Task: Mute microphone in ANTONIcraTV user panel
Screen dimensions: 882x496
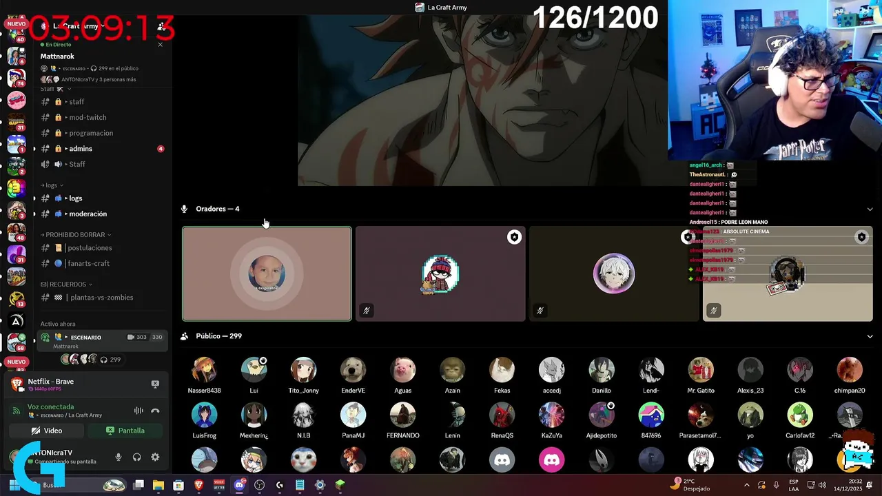Action: pyautogui.click(x=119, y=457)
